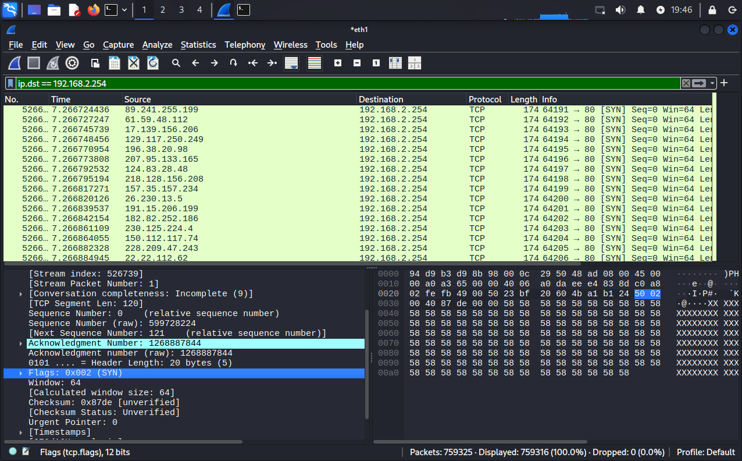Sort by Destination column header
Viewport: 742px width, 461px height.
tap(412, 100)
